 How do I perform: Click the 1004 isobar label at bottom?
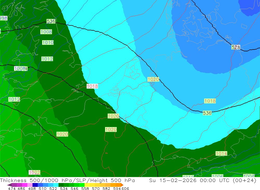tap(249, 175)
